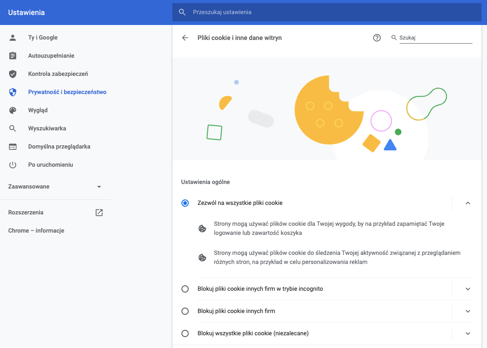Click the Po uruchomieniu power icon
Viewport: 487px width, 348px height.
[13, 164]
